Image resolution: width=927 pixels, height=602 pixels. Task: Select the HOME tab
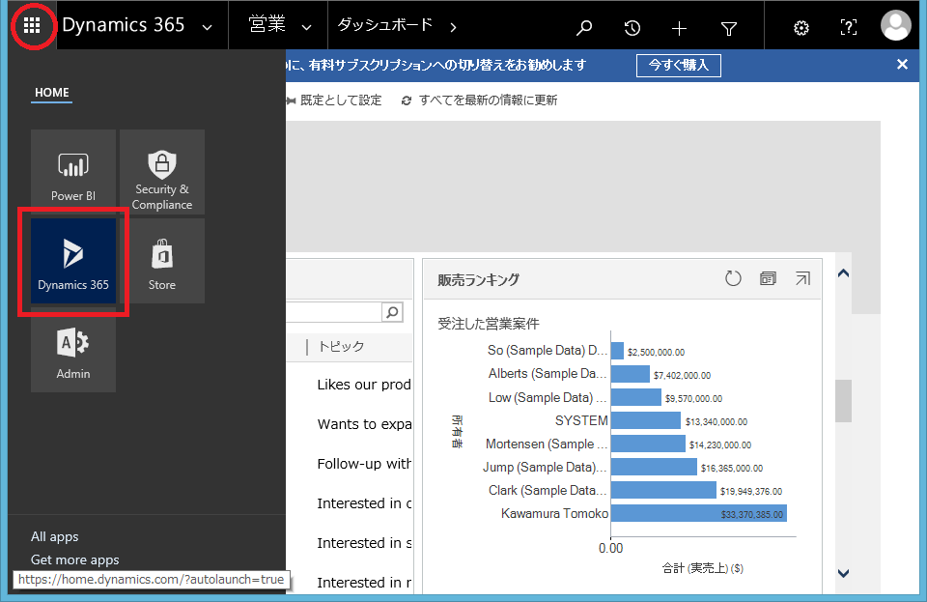[x=52, y=92]
